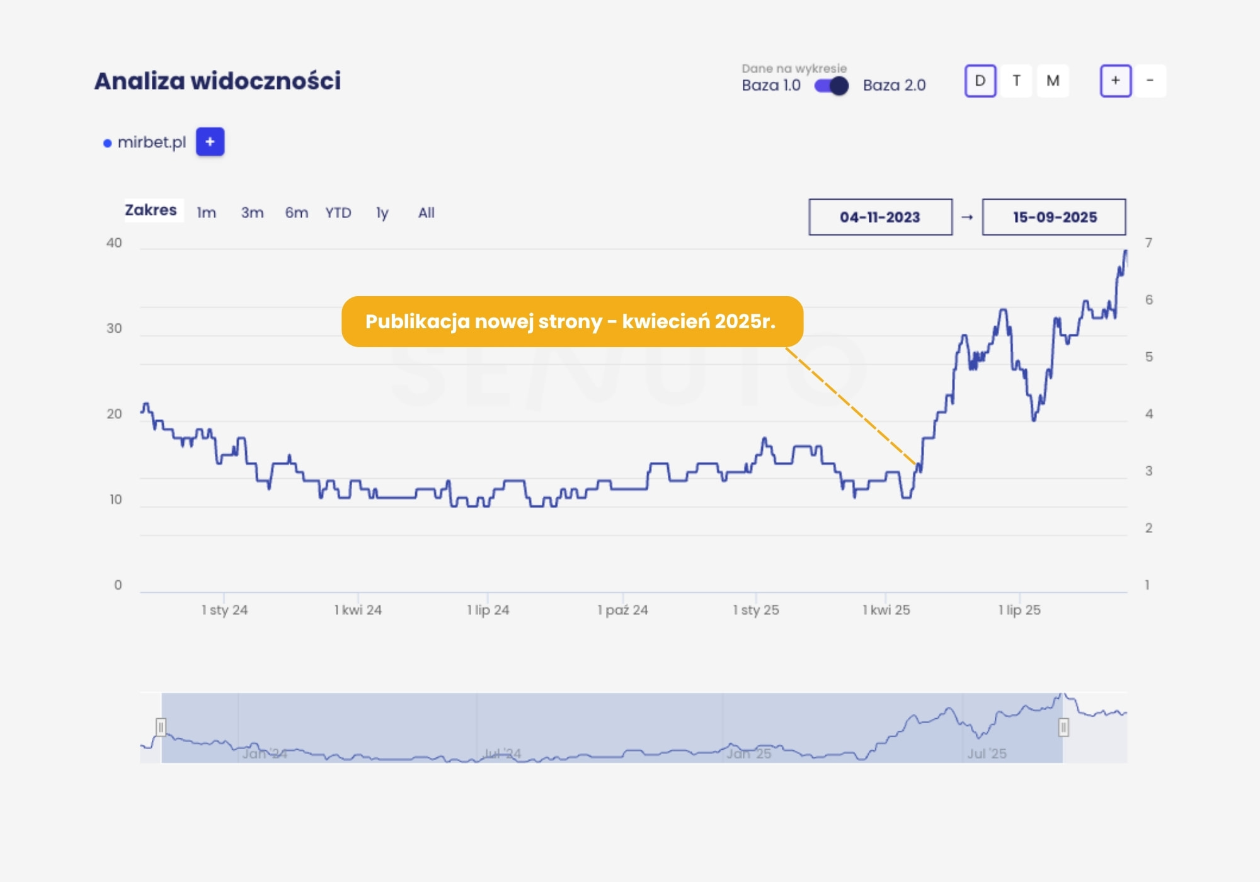Choose the 1y range option

pyautogui.click(x=382, y=213)
